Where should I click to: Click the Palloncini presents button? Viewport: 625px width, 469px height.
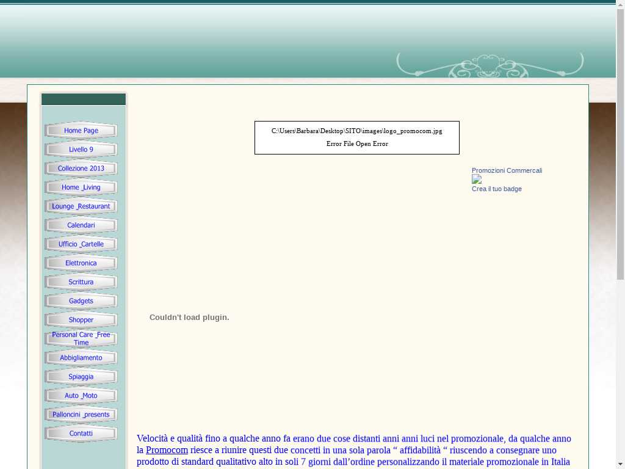[x=81, y=415]
